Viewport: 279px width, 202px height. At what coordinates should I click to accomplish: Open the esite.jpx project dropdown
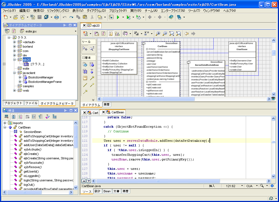pos(76,31)
